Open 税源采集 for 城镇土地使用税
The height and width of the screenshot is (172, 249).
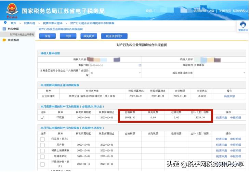(x=222, y=150)
